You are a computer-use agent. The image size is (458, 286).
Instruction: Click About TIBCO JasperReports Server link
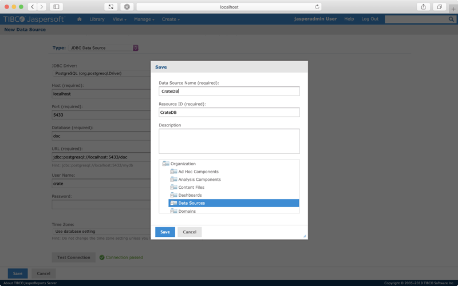tap(30, 283)
